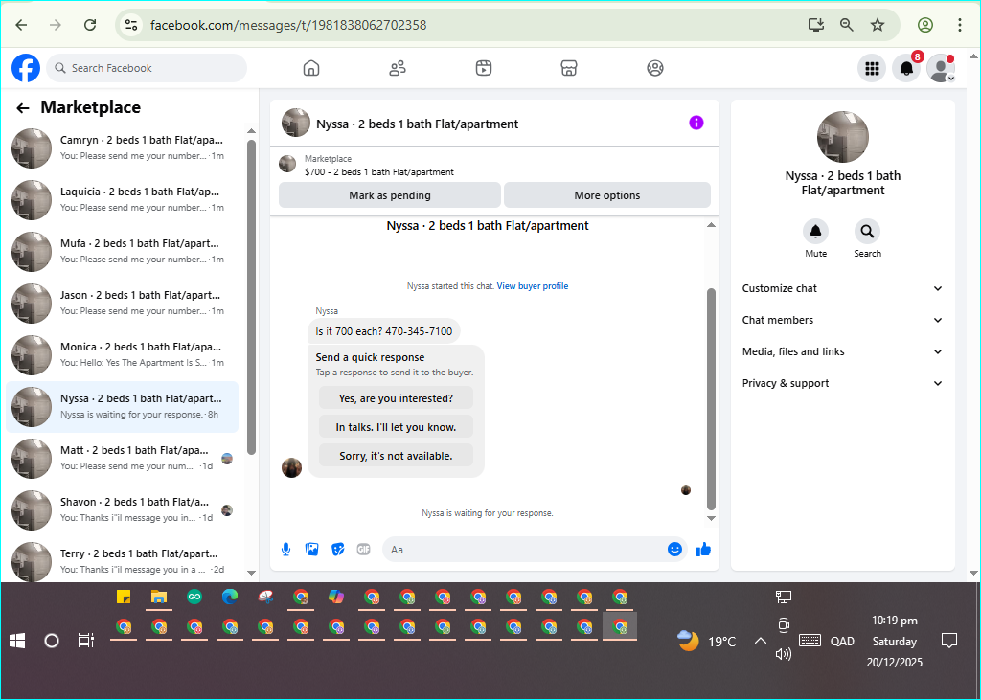This screenshot has width=981, height=700.
Task: Send a voice clip microphone icon
Action: tap(285, 550)
